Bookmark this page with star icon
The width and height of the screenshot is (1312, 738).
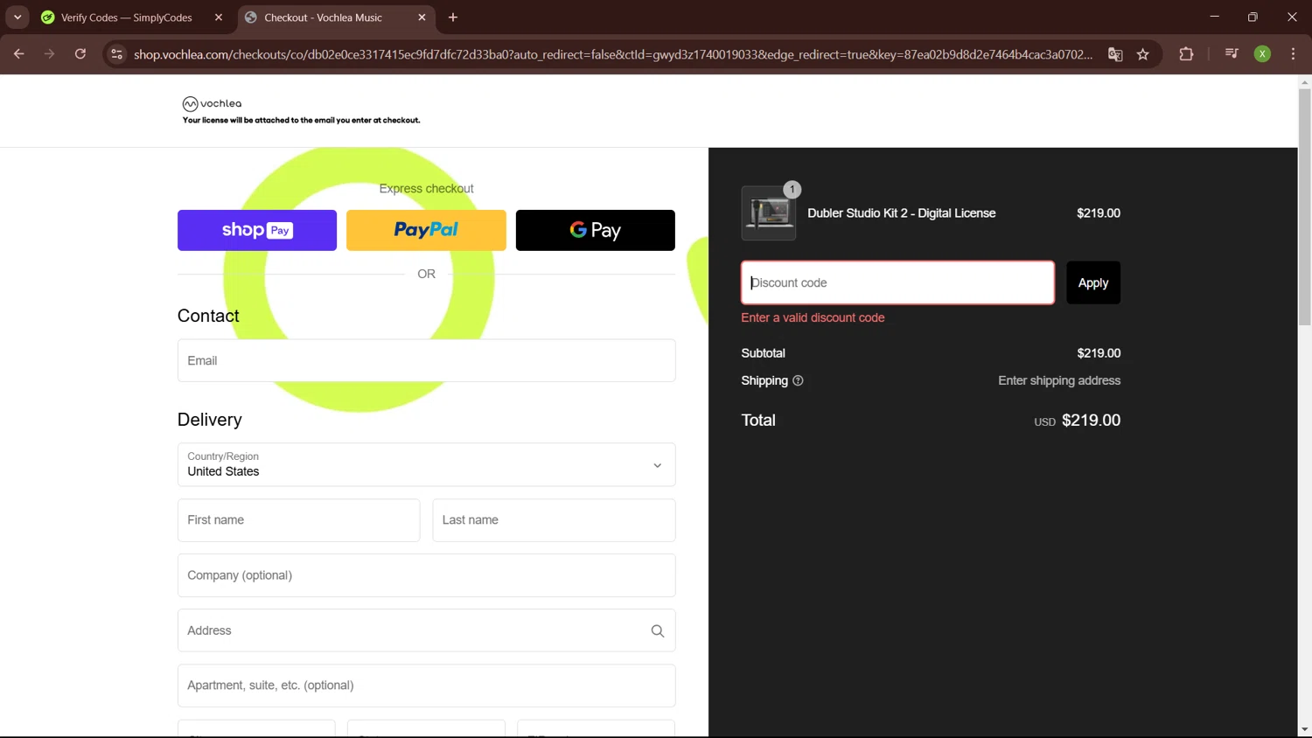1143,54
